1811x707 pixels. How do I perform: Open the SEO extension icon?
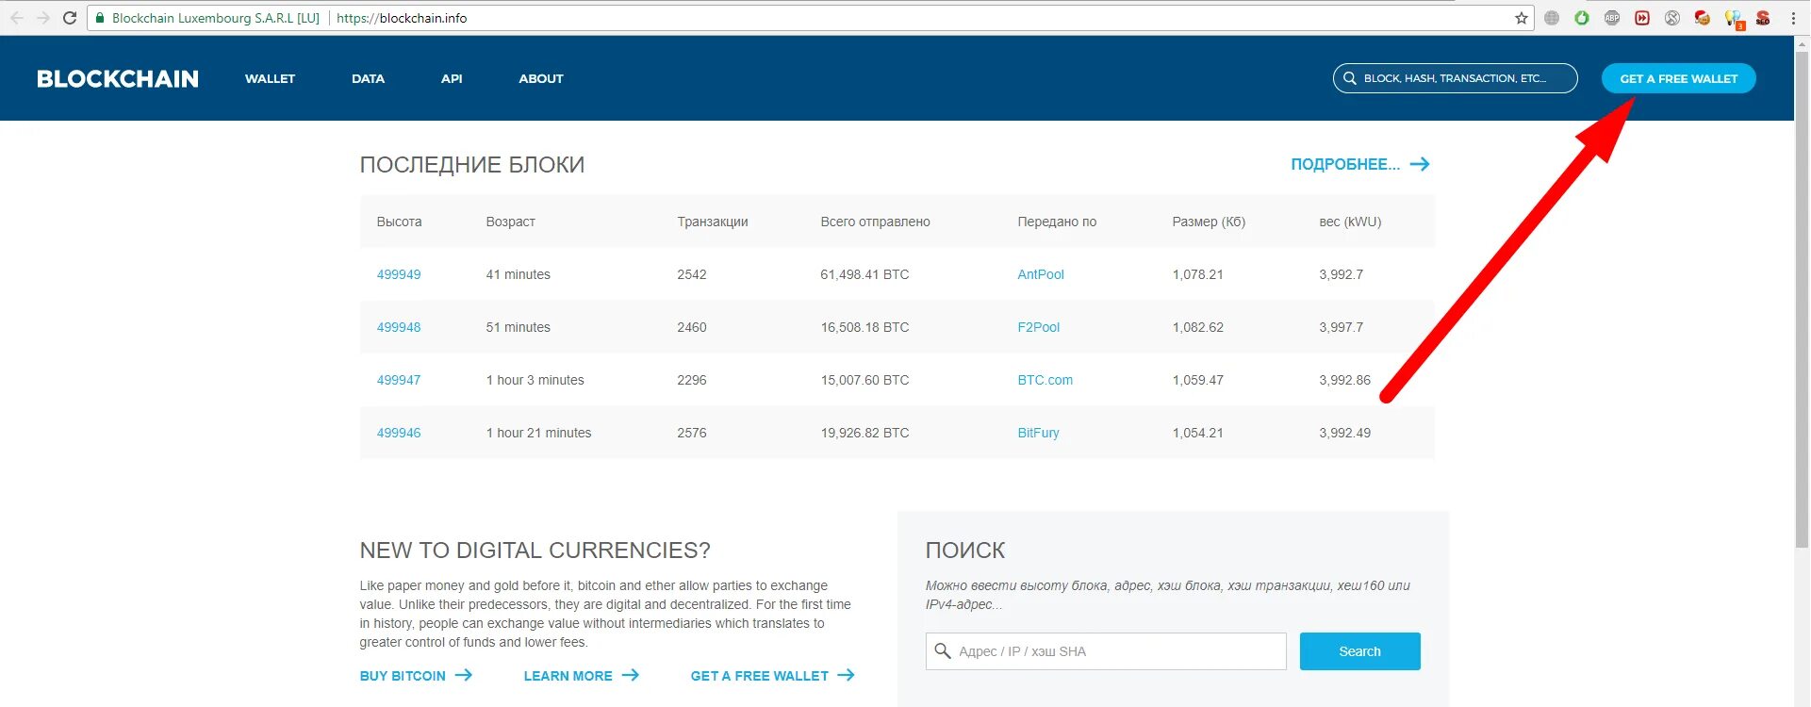[1763, 18]
